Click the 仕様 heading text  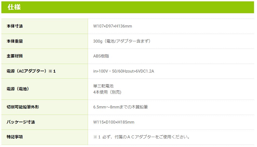pos(14,7)
